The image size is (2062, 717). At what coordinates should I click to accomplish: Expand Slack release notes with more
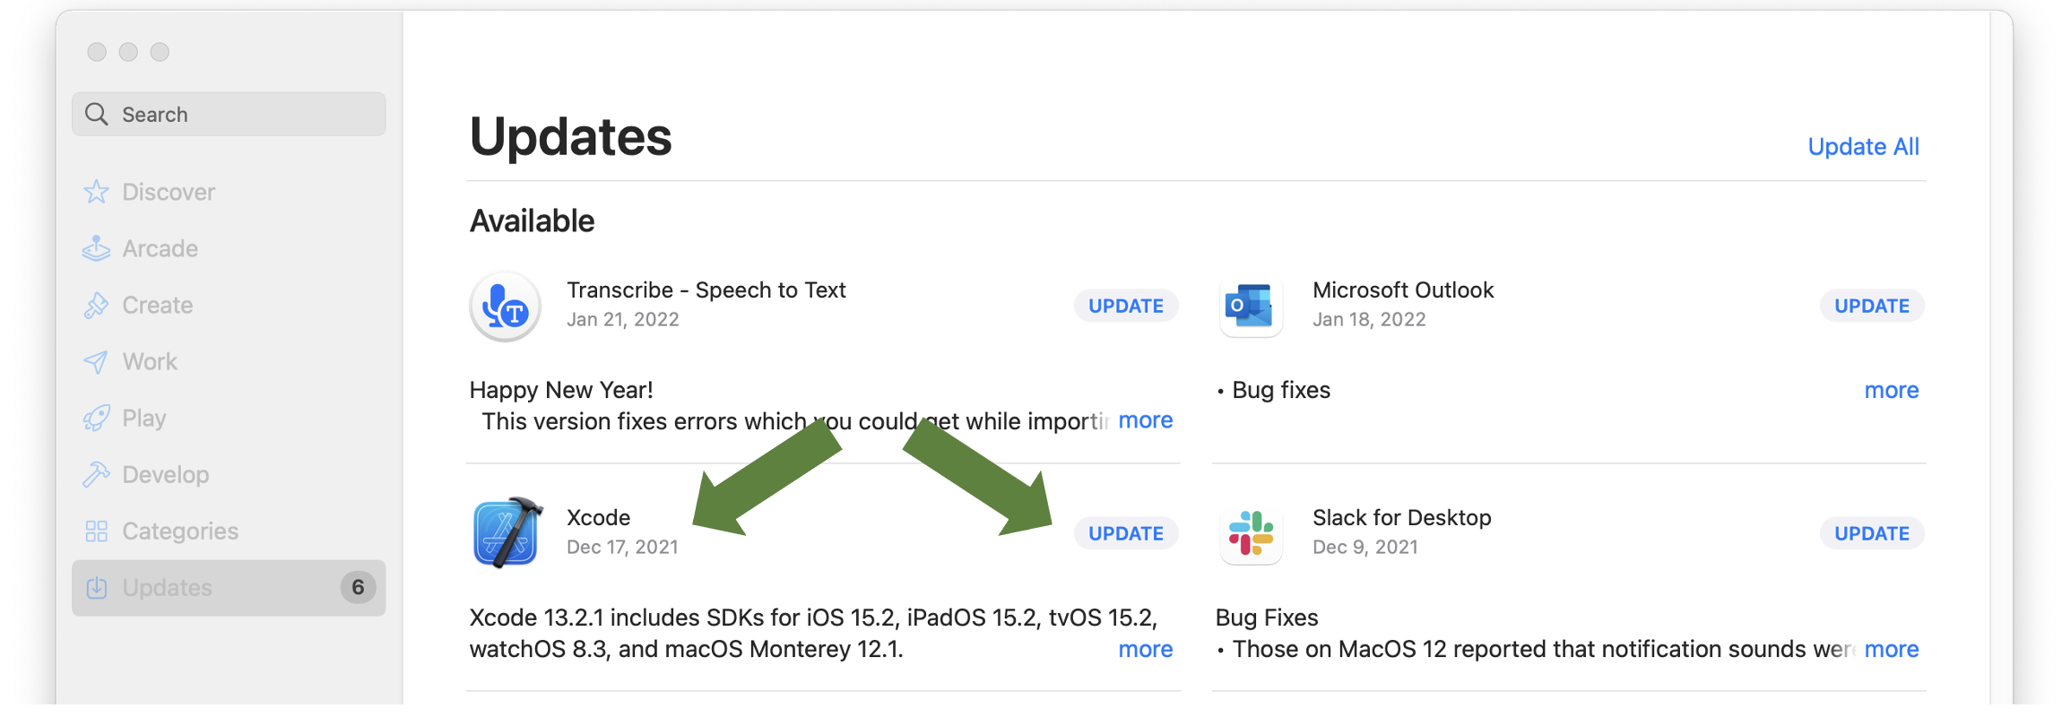1891,649
